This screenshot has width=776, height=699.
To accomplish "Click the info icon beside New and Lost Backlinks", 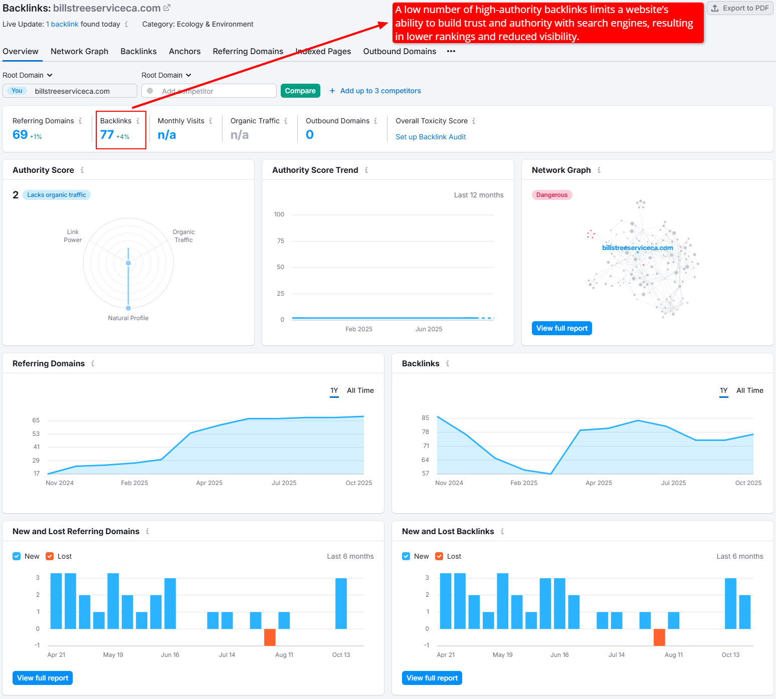I will pos(502,532).
